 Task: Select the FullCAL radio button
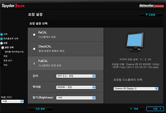(x=34, y=63)
